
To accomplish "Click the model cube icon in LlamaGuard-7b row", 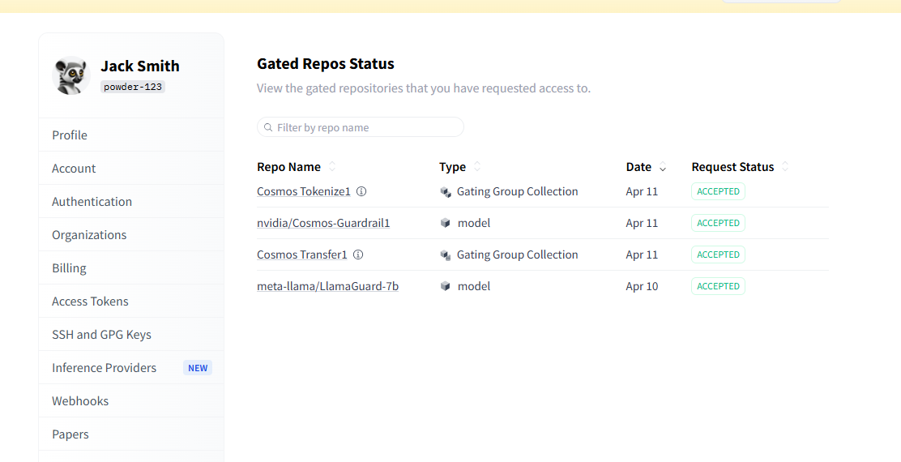I will pyautogui.click(x=446, y=286).
